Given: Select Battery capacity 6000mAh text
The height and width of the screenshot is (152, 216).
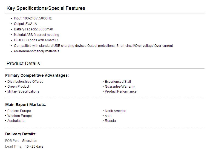Looking at the screenshot, I should click(x=33, y=29).
